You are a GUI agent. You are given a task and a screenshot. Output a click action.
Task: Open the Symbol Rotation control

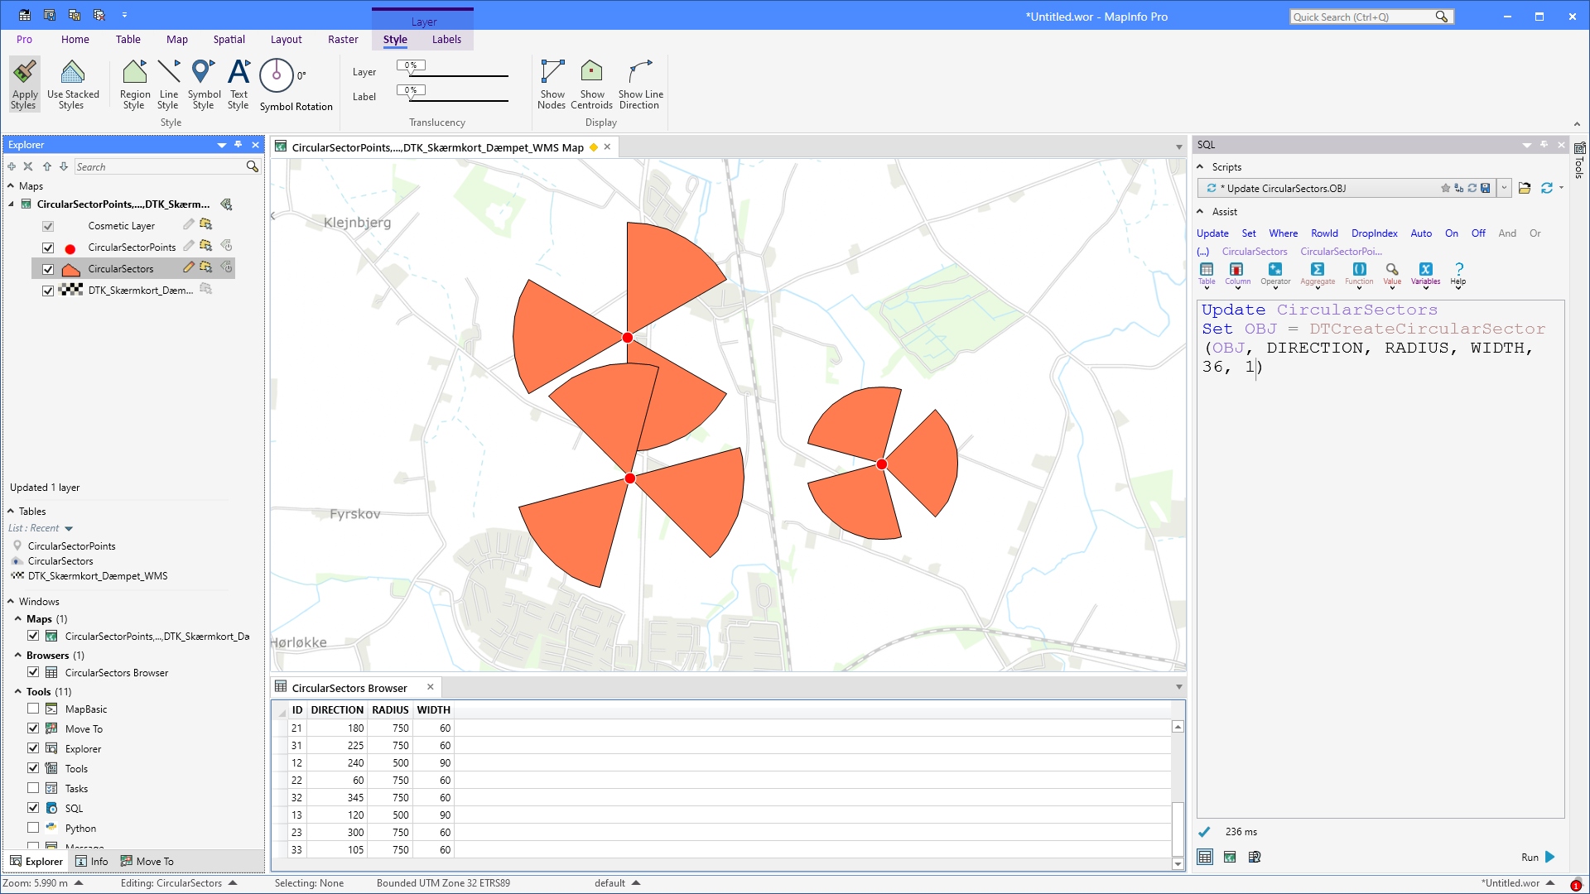click(x=277, y=74)
